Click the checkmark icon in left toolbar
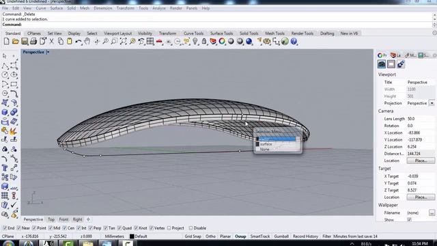 14,205
